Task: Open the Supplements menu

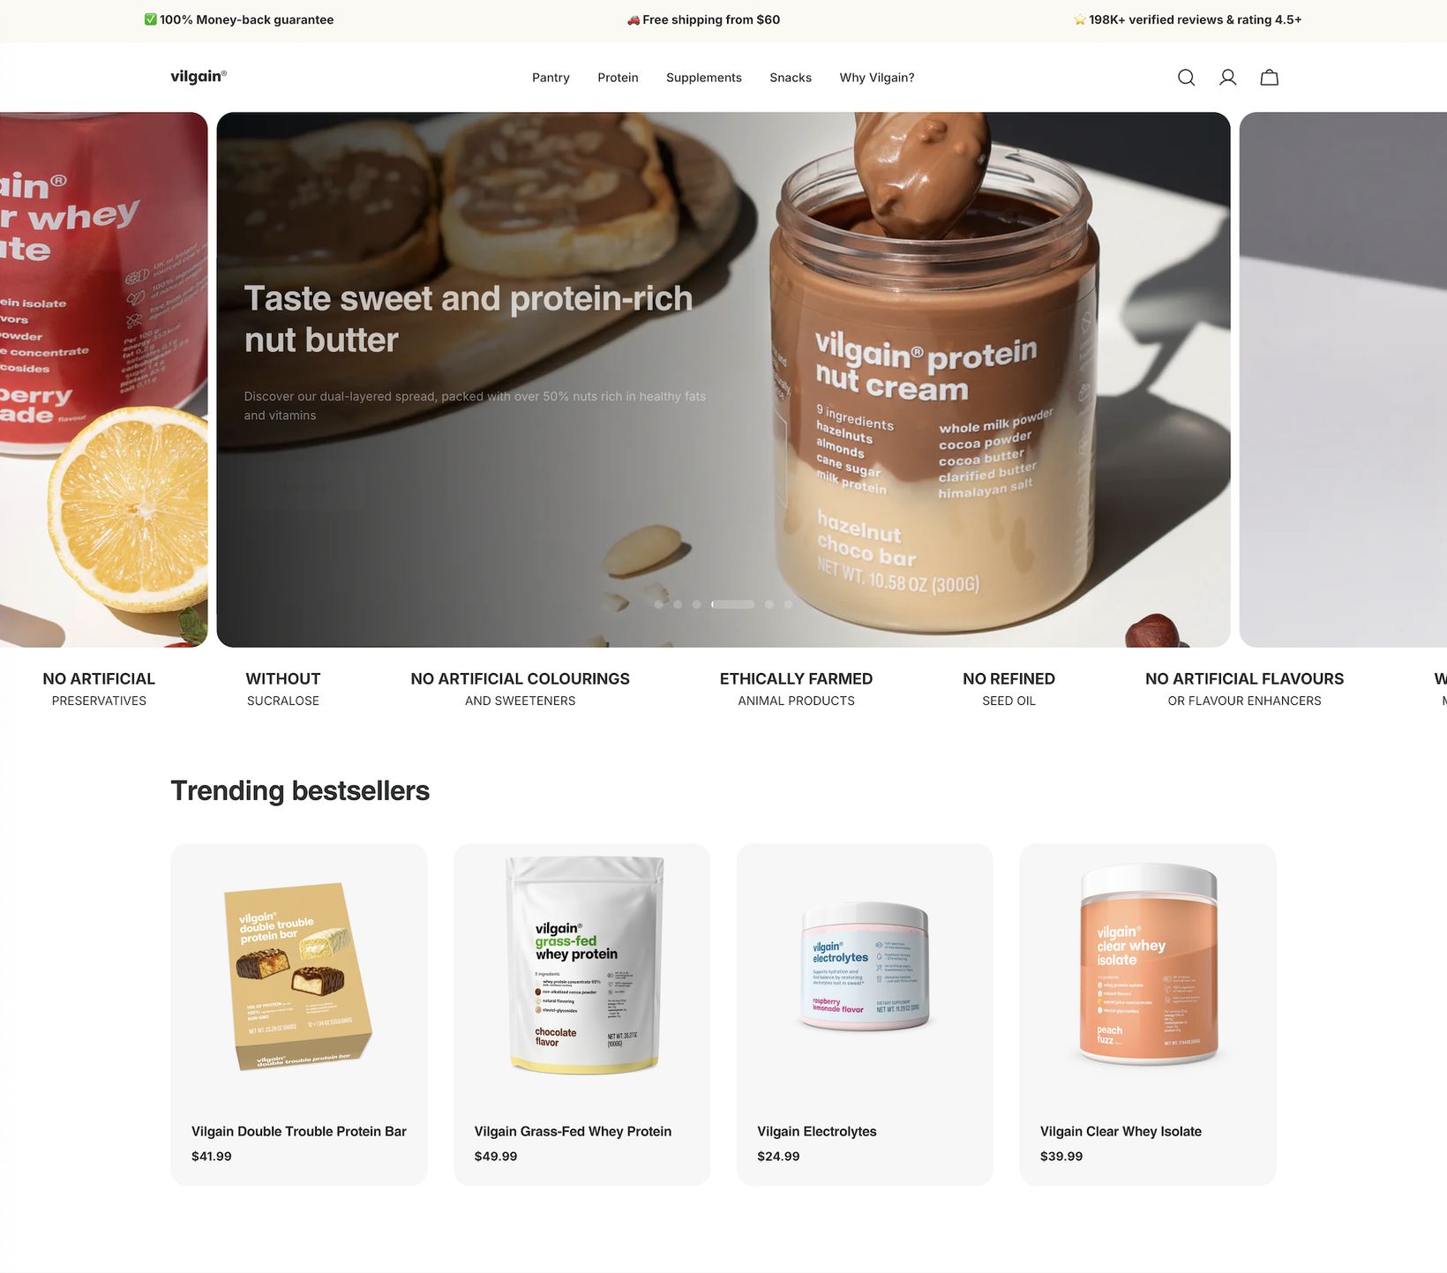Action: [704, 78]
